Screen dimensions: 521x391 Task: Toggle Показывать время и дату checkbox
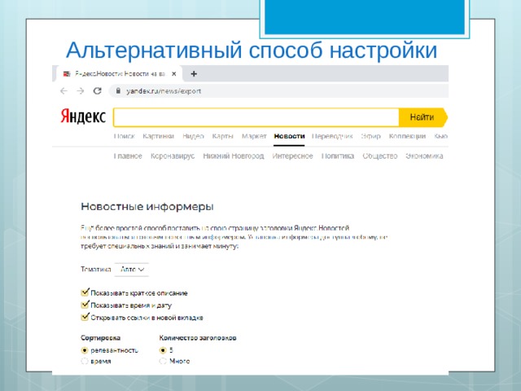point(85,305)
